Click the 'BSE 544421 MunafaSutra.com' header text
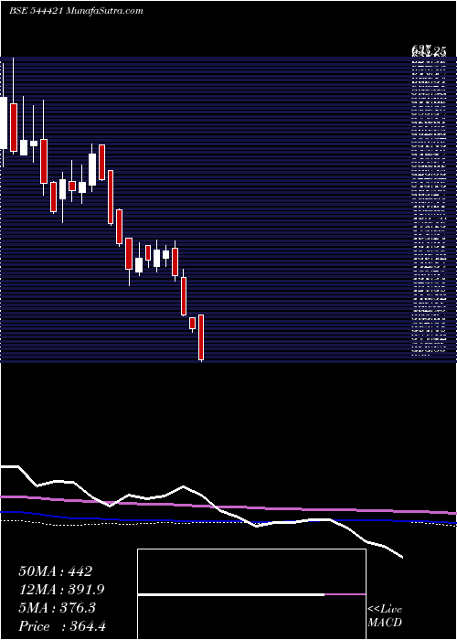 [76, 11]
